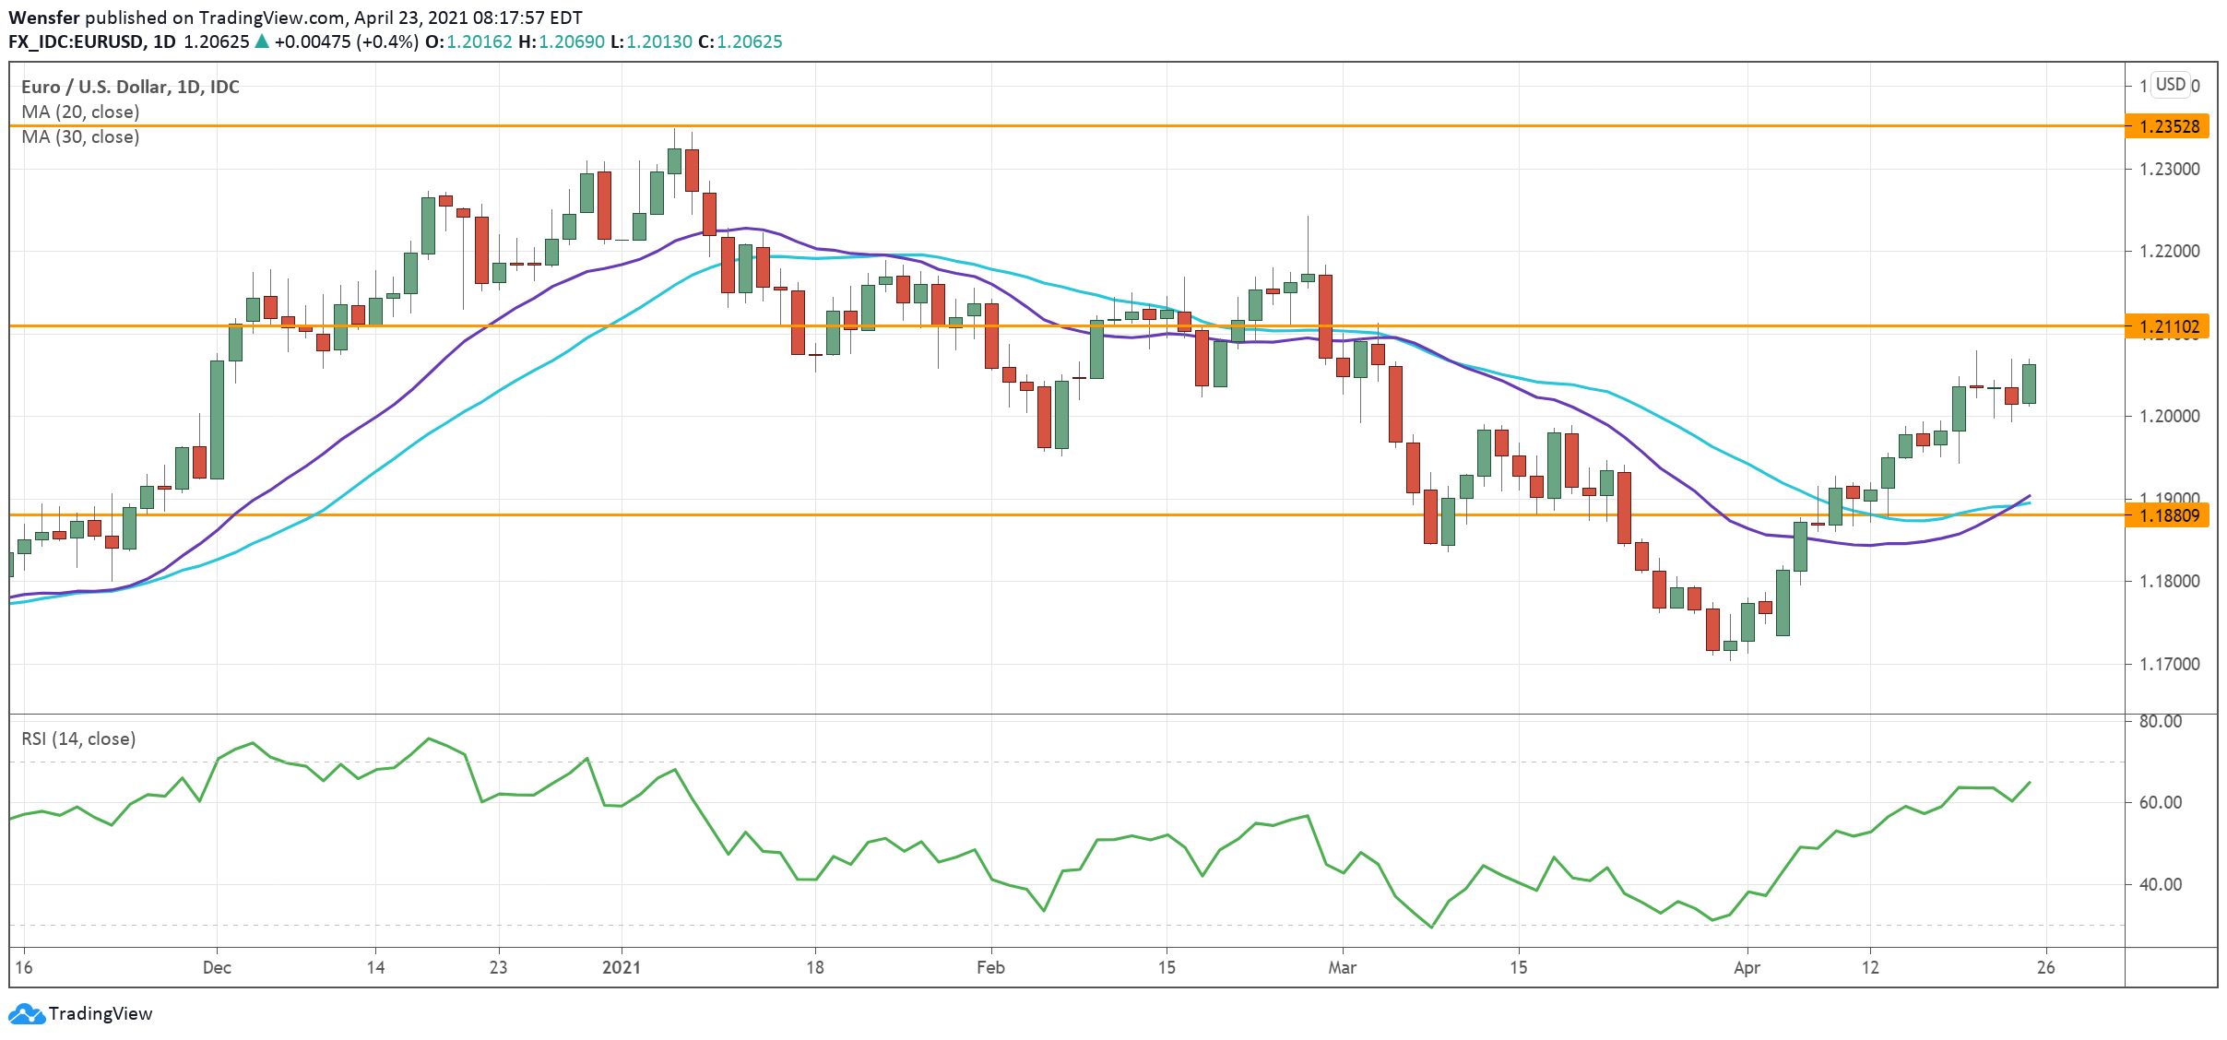This screenshot has width=2227, height=1040.
Task: Click the FX_IDC:EURUSD symbol text in header
Action: (x=76, y=41)
